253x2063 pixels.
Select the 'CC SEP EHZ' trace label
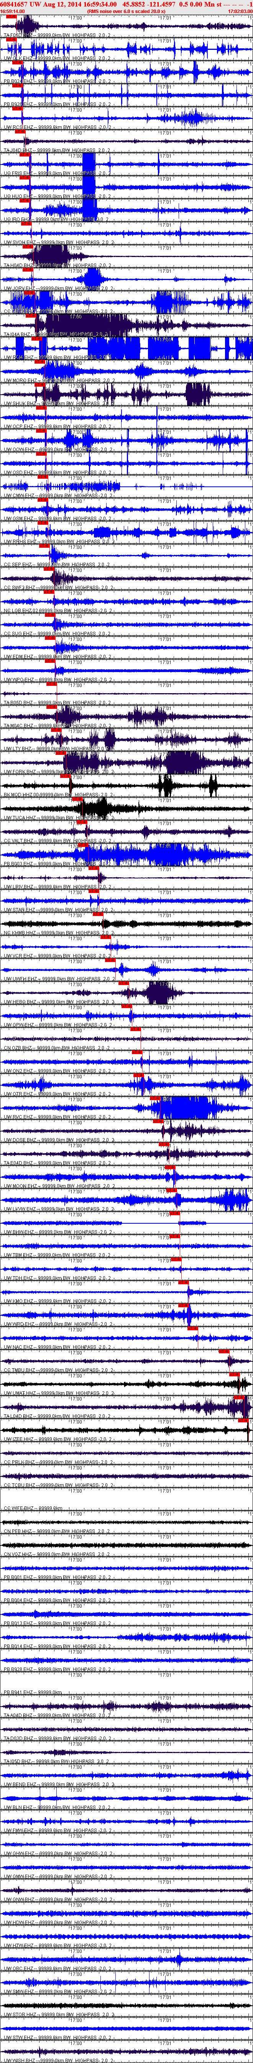18,564
